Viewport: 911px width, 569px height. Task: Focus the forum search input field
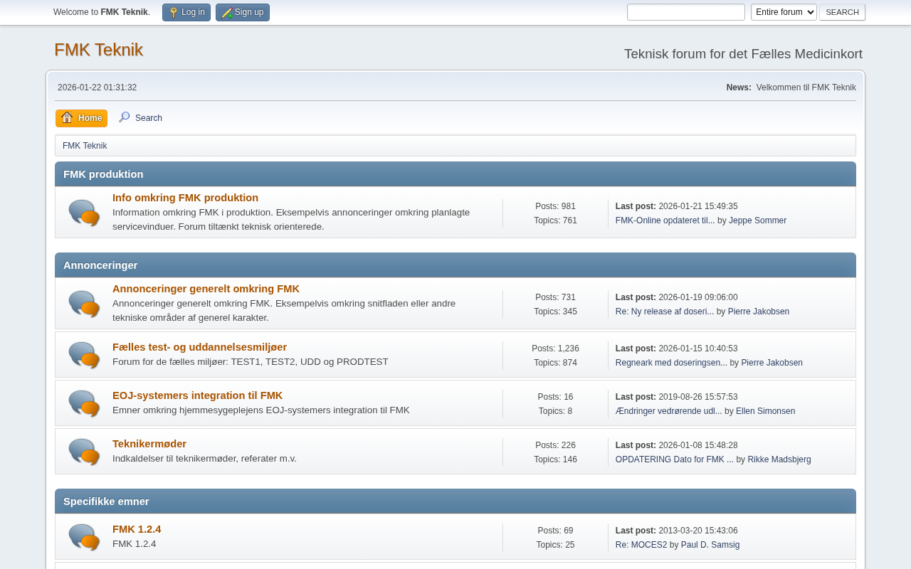(x=686, y=12)
